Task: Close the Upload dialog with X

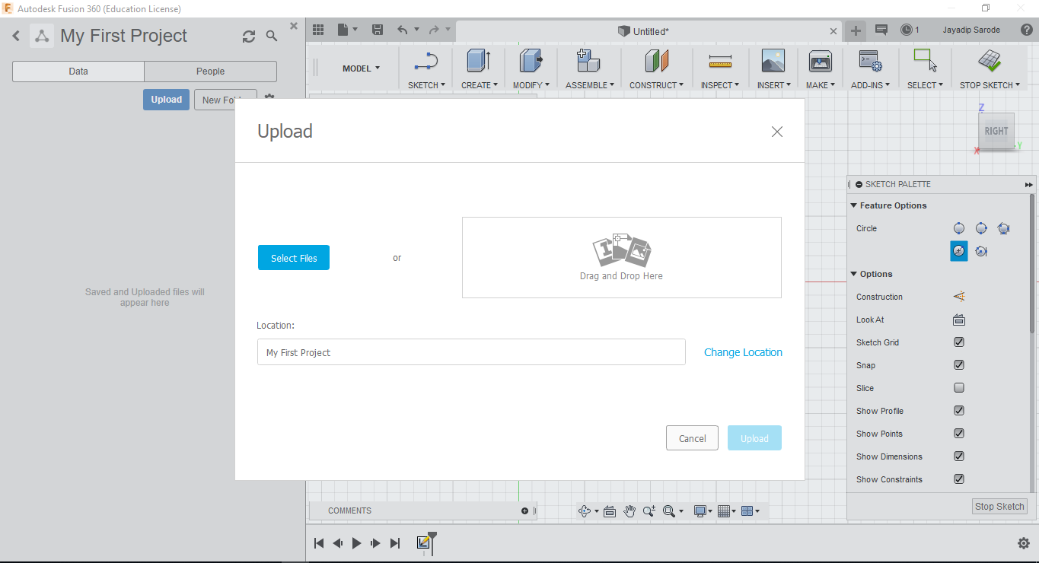Action: coord(777,132)
